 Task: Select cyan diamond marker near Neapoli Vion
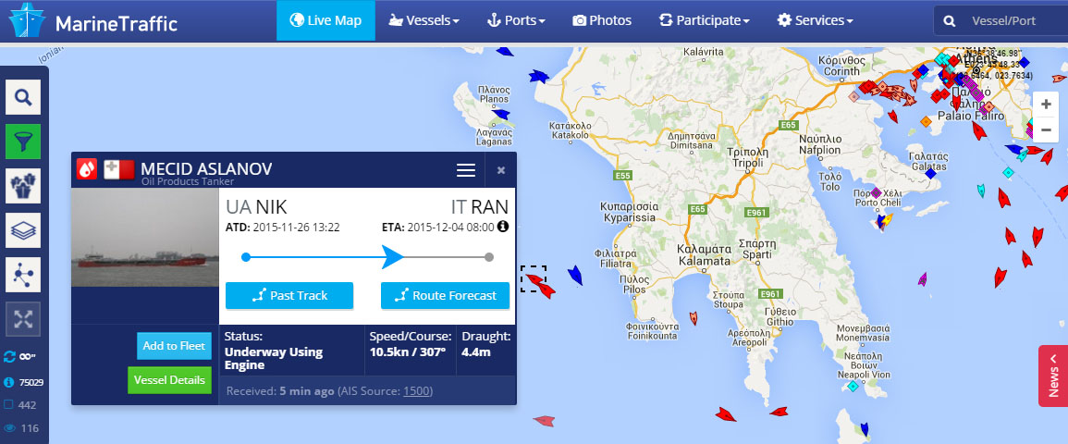(852, 386)
